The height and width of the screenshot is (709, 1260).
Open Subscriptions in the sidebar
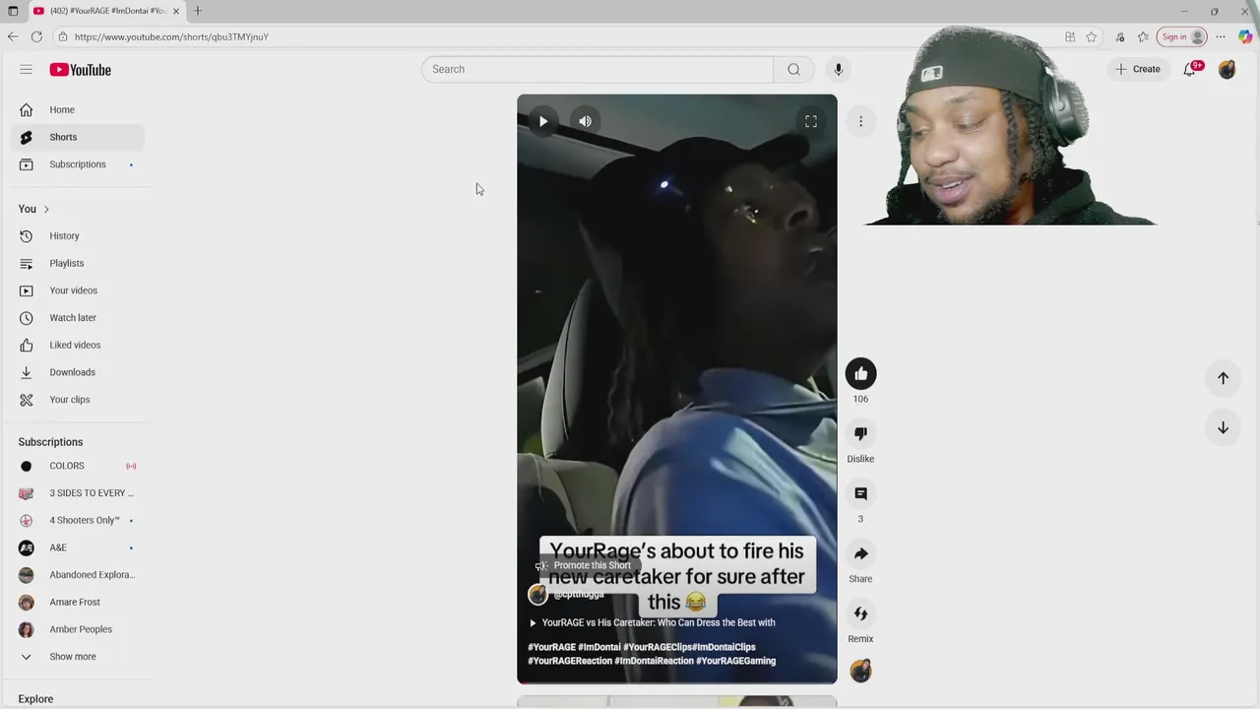[78, 164]
